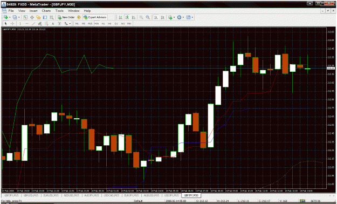Switch to the EURUSD,M15 chart tab

51,195
